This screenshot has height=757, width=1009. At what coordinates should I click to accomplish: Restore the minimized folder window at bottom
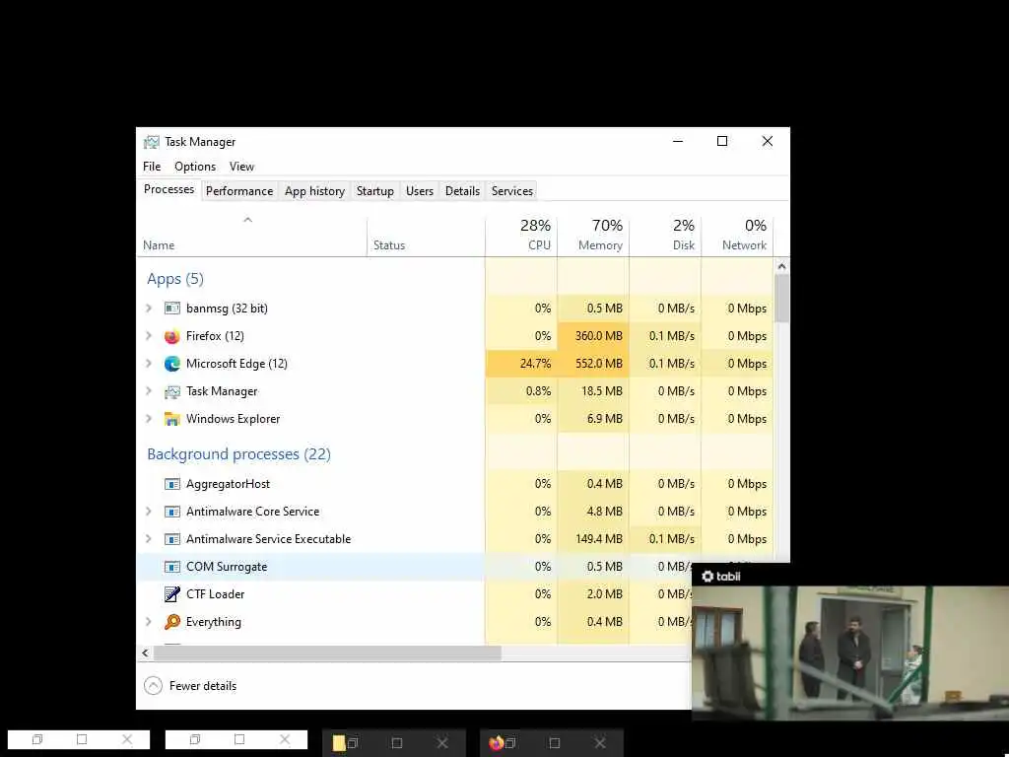[x=353, y=743]
